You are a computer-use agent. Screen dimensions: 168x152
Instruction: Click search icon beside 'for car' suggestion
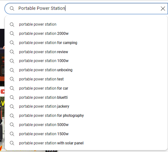tap(12, 88)
